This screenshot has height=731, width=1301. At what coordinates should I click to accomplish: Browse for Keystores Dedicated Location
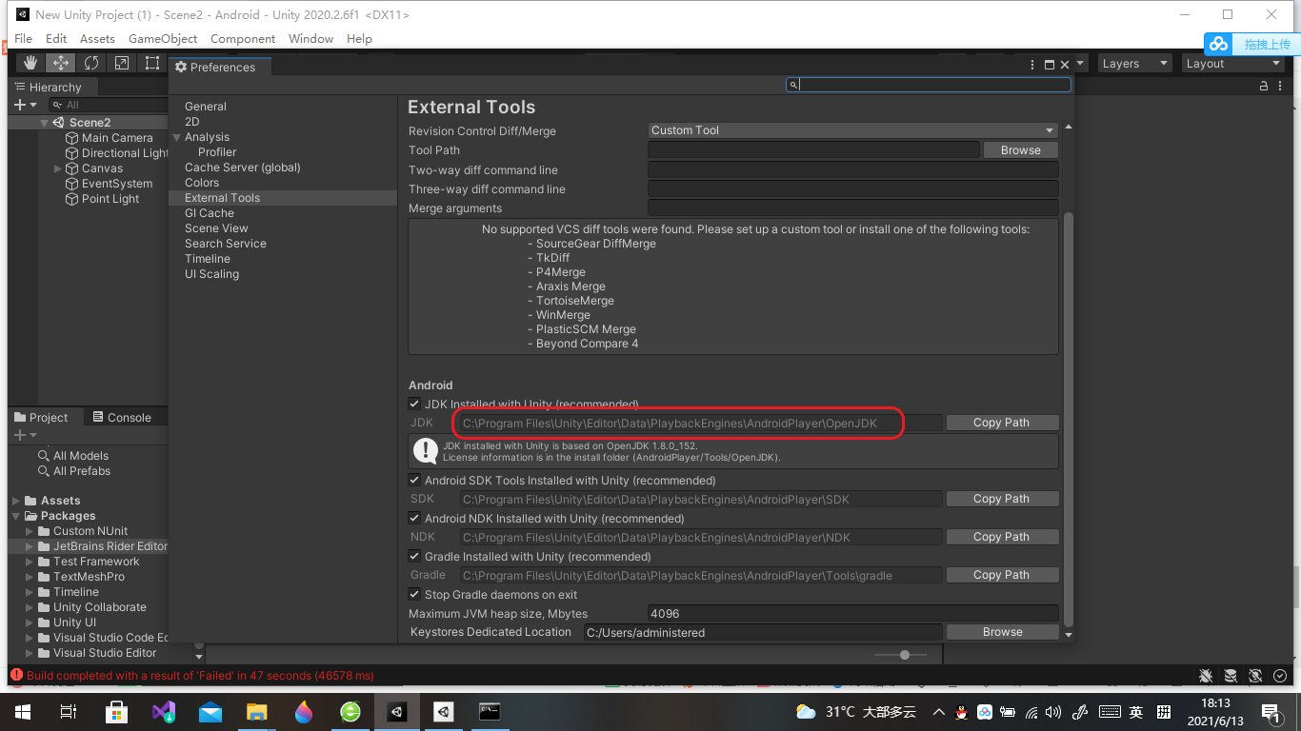(x=1002, y=632)
